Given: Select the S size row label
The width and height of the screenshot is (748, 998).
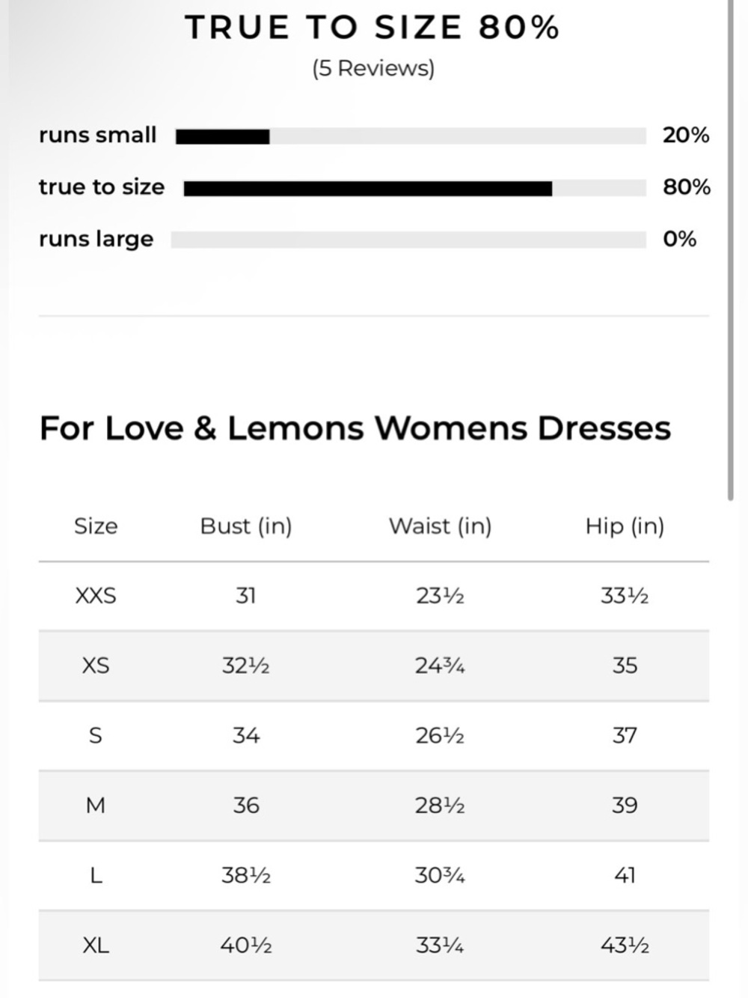Looking at the screenshot, I should tap(96, 735).
